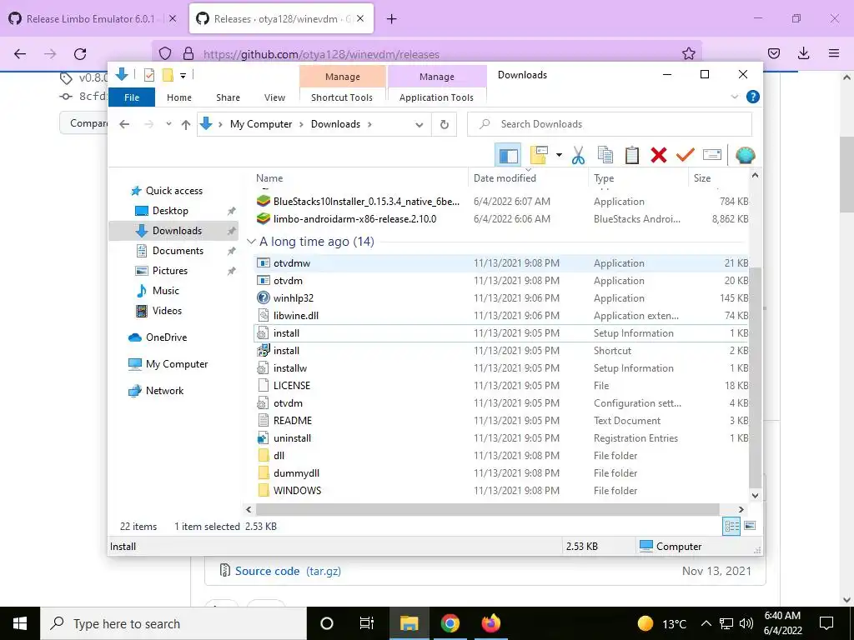Switch to large thumbnails view icon
The image size is (854, 640).
pos(750,526)
